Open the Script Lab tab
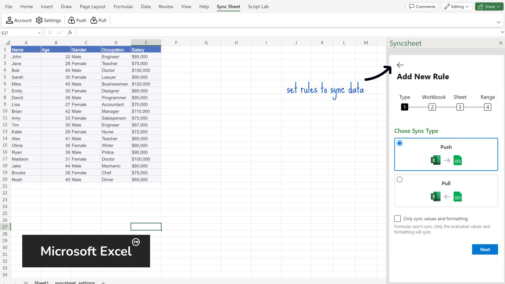 [258, 7]
